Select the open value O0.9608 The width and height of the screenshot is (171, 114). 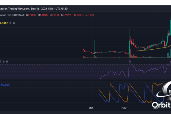[x=31, y=15]
